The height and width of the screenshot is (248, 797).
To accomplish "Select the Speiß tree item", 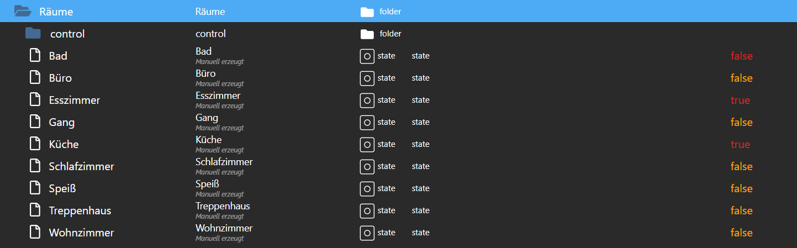I will pos(62,188).
